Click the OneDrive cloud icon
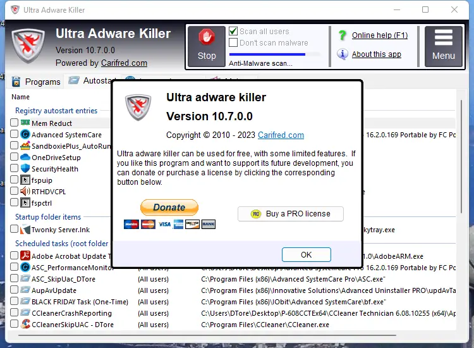Screen dimensions: 474x348 [25, 157]
